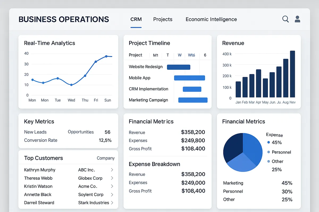Expand the Acme Co. row
Image resolution: width=319 pixels, height=212 pixels.
click(x=112, y=186)
